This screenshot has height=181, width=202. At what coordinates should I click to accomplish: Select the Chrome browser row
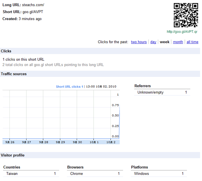95,174
